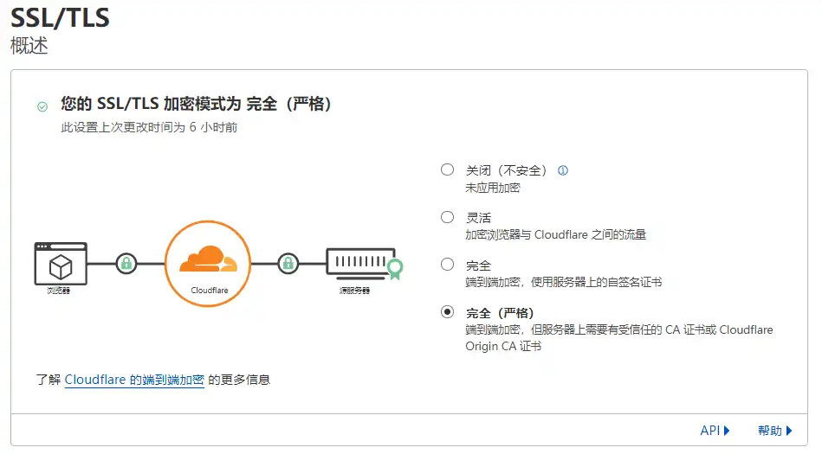Select the 完全（严格） radio button
Viewport: 822px width, 454px height.
447,312
